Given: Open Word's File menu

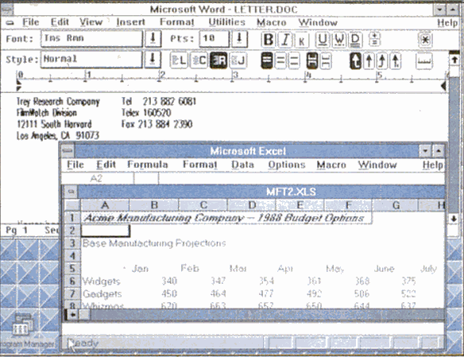Looking at the screenshot, I should pos(31,22).
